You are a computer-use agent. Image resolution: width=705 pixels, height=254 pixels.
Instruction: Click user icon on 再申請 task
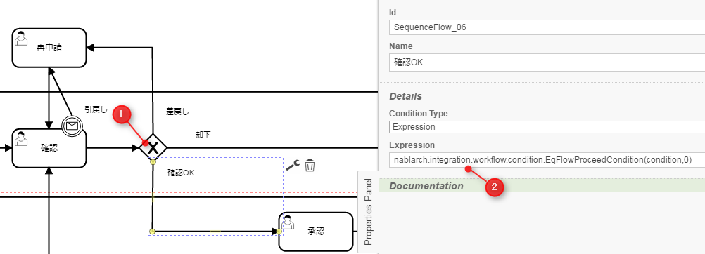tap(20, 38)
